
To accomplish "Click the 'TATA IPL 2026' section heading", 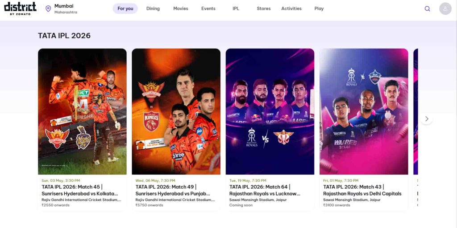I will [64, 36].
